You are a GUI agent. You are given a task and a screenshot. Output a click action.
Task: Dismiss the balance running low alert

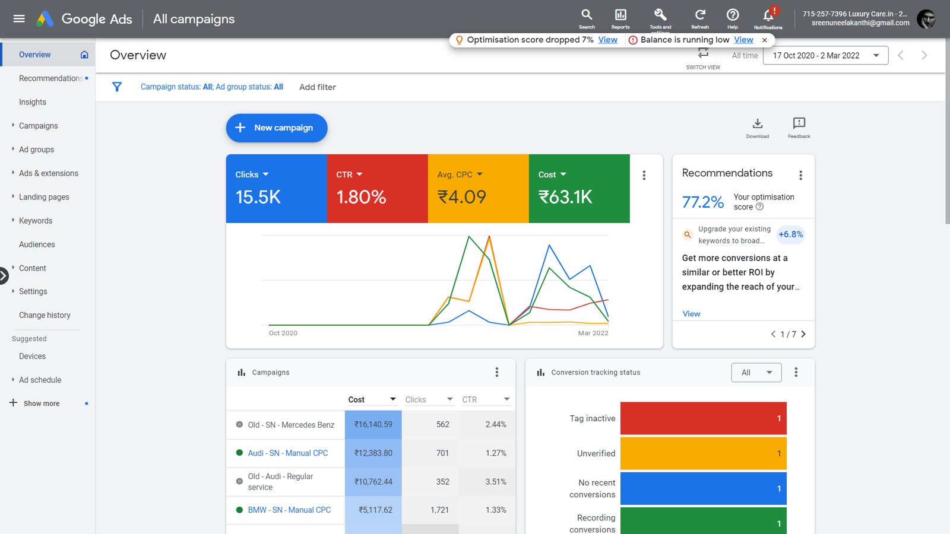pos(765,40)
